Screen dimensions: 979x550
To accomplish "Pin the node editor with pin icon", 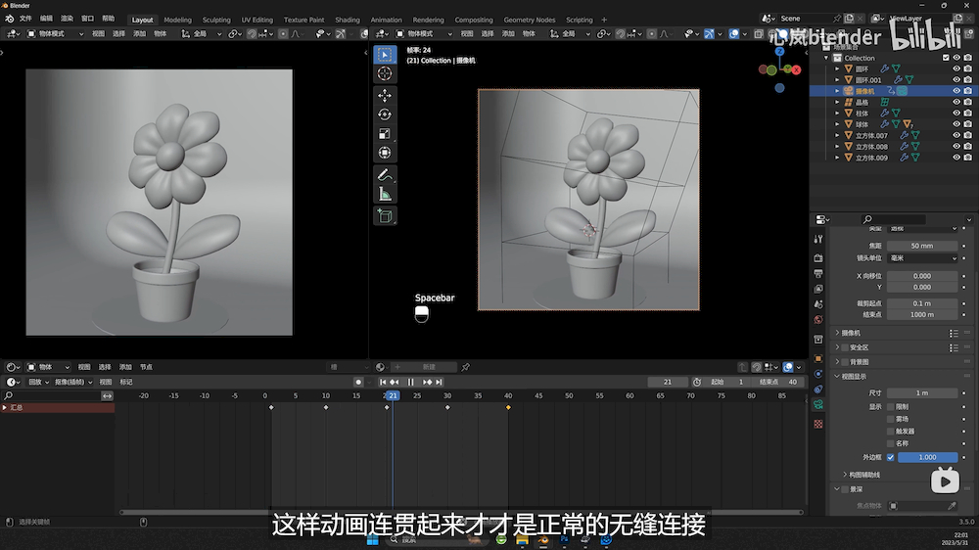I will coord(466,367).
